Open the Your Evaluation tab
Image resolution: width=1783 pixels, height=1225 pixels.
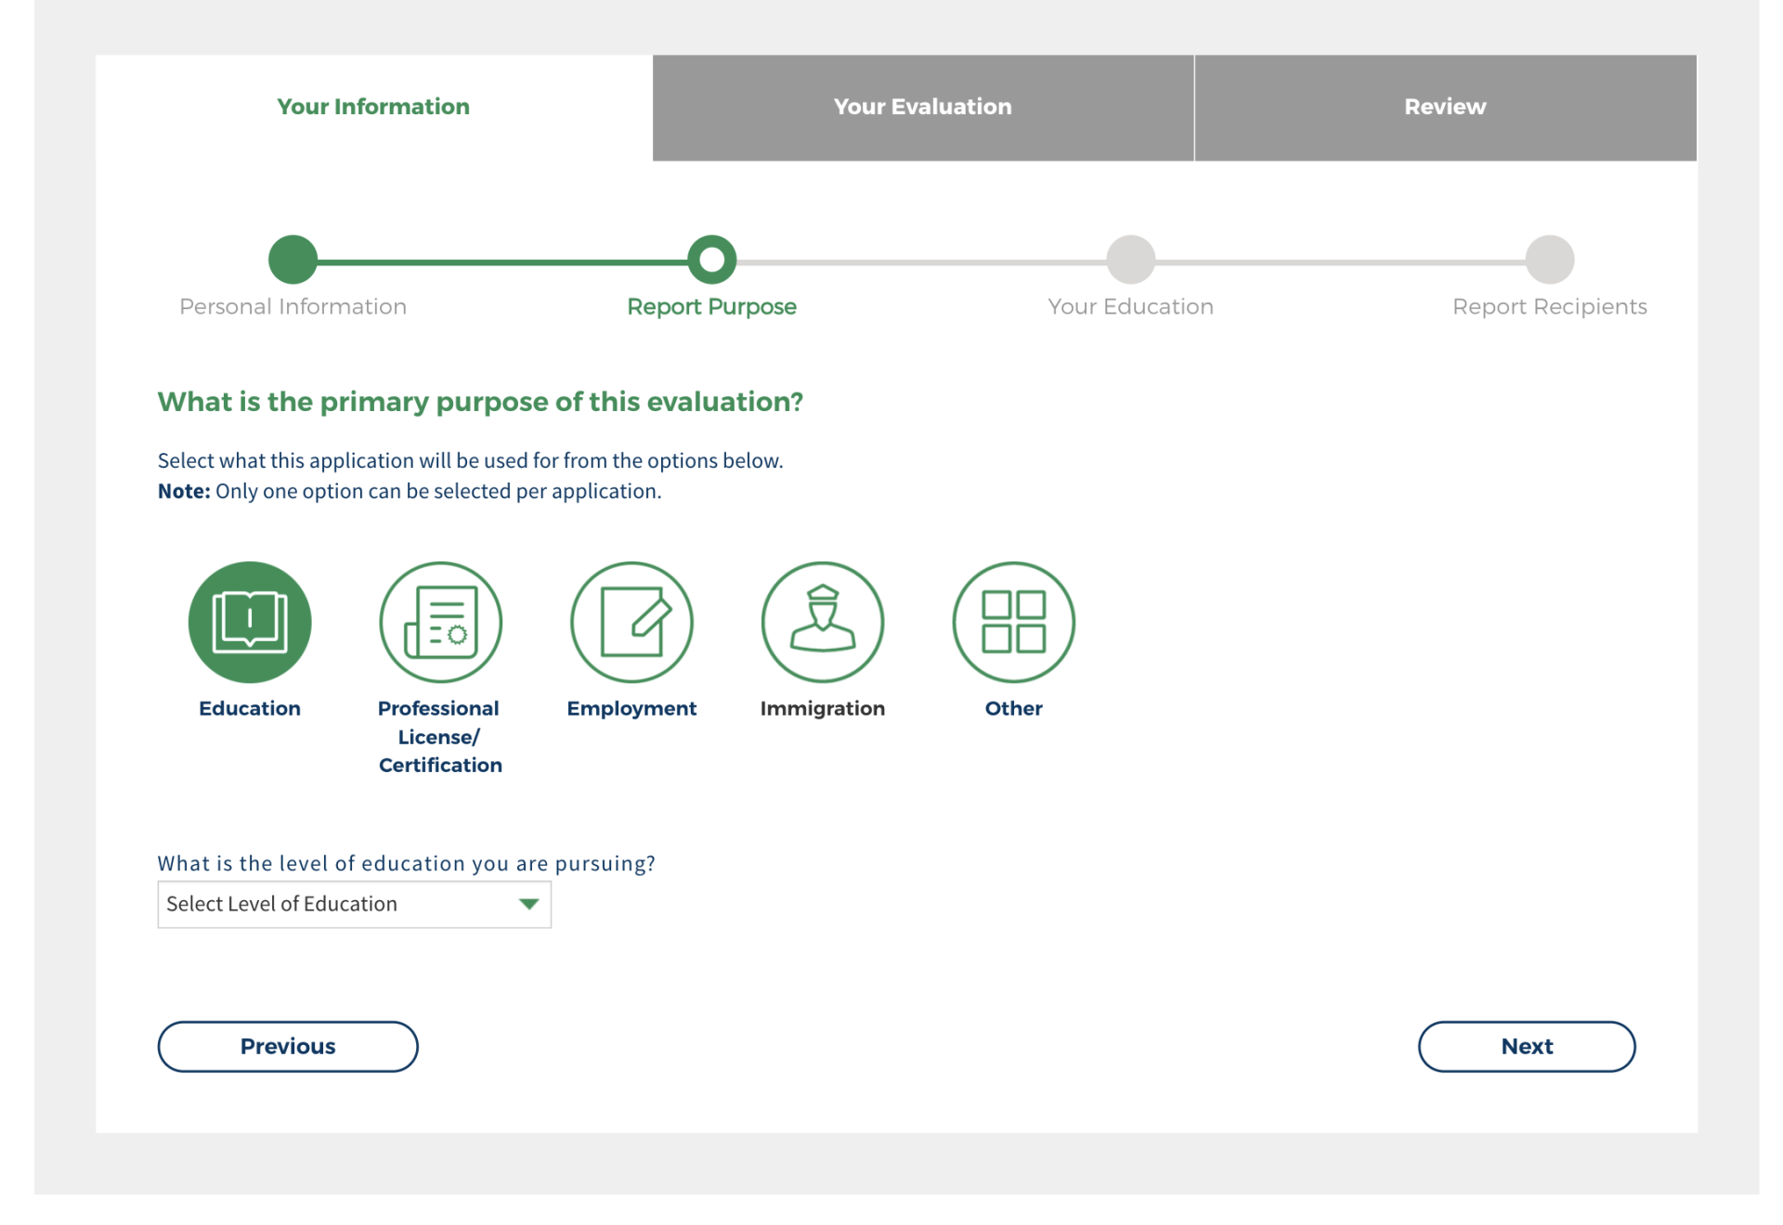click(922, 107)
